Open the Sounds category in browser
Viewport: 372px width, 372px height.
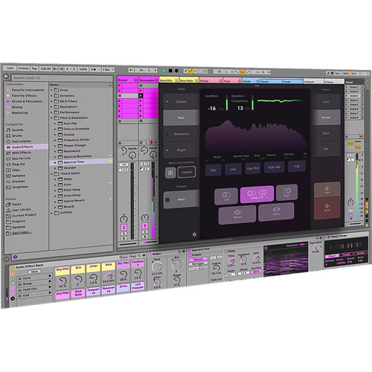pyautogui.click(x=15, y=130)
